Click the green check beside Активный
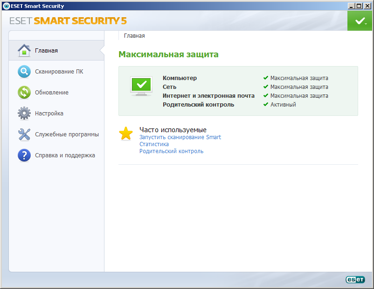The image size is (374, 289). 266,104
